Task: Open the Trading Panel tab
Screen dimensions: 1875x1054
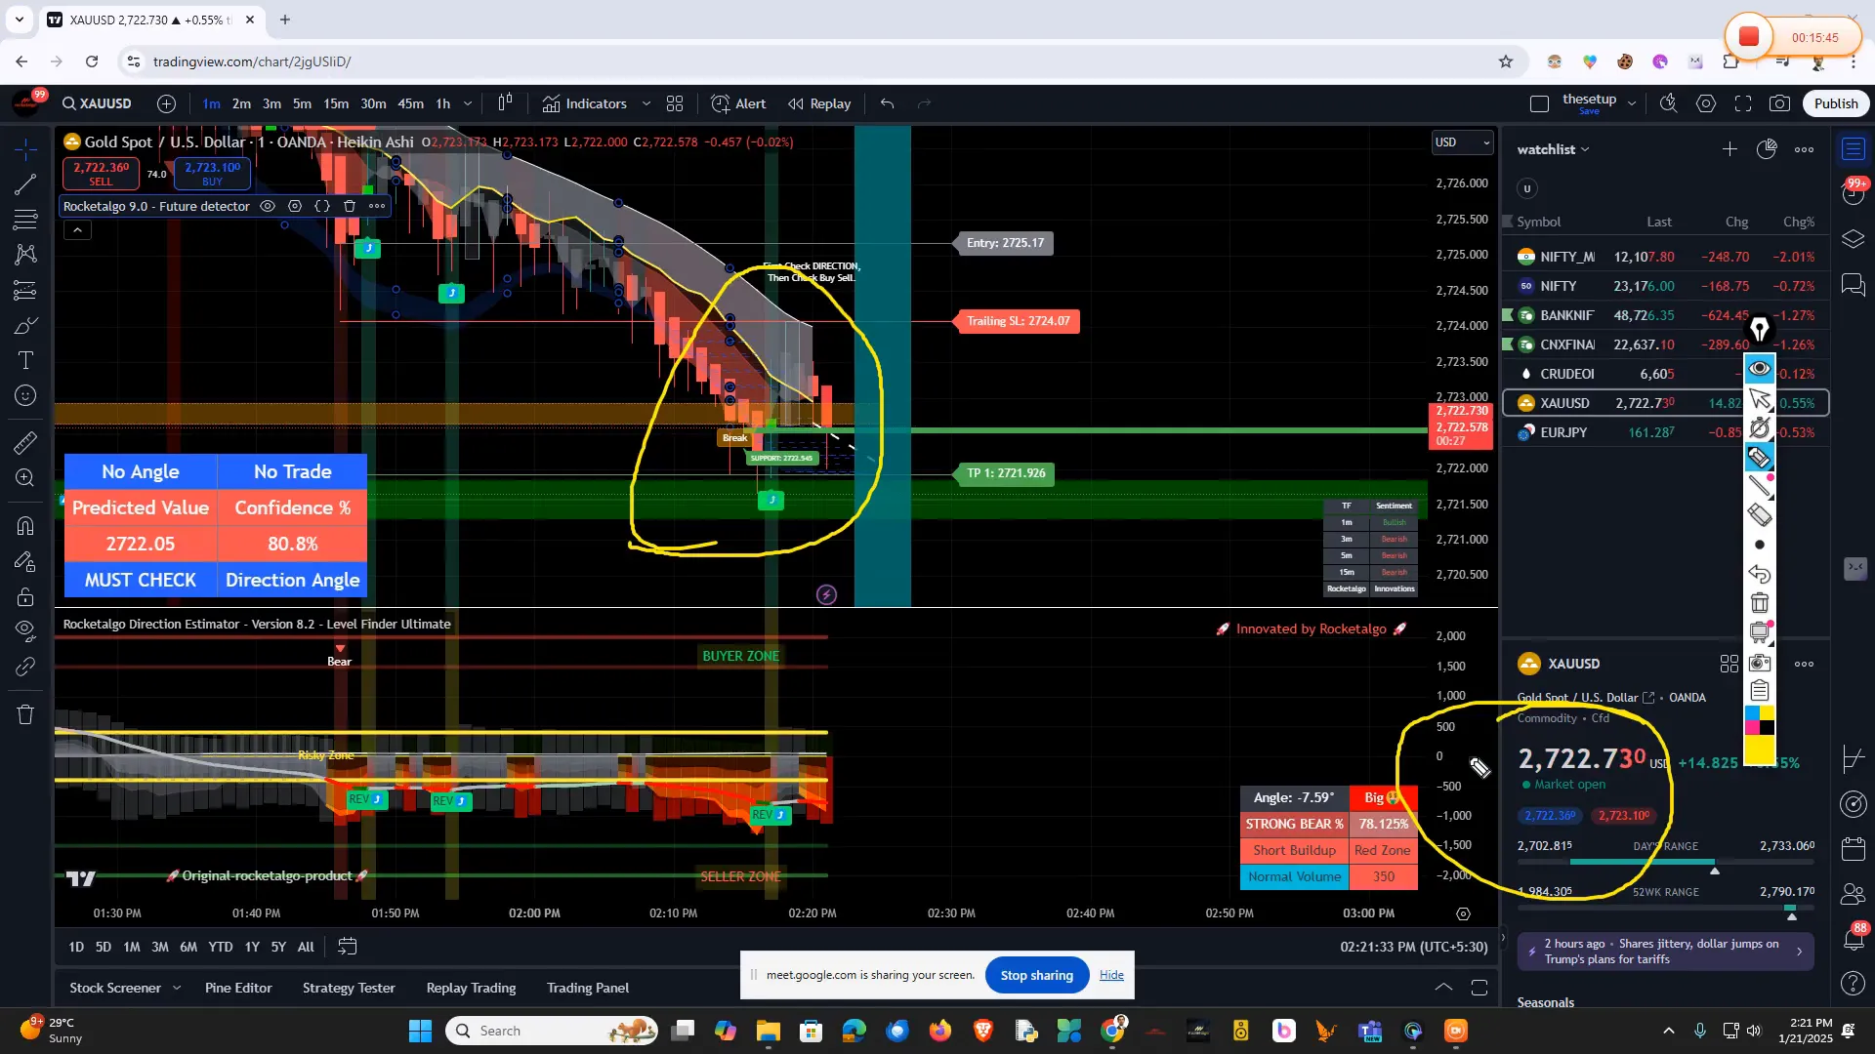Action: tap(588, 988)
